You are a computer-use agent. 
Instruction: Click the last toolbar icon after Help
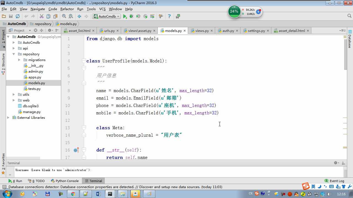[x=178, y=16]
